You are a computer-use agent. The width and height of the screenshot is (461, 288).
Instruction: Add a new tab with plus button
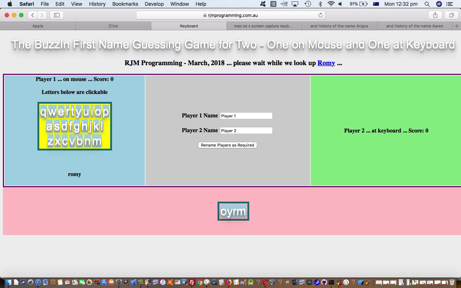tap(457, 26)
